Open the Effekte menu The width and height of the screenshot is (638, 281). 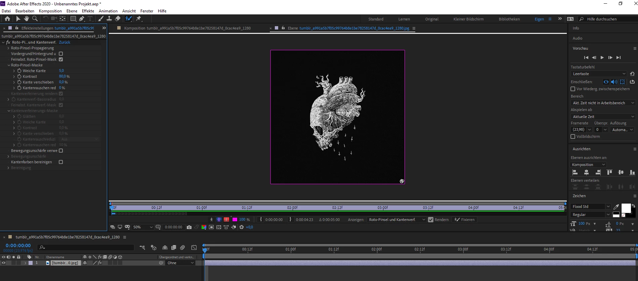(88, 11)
